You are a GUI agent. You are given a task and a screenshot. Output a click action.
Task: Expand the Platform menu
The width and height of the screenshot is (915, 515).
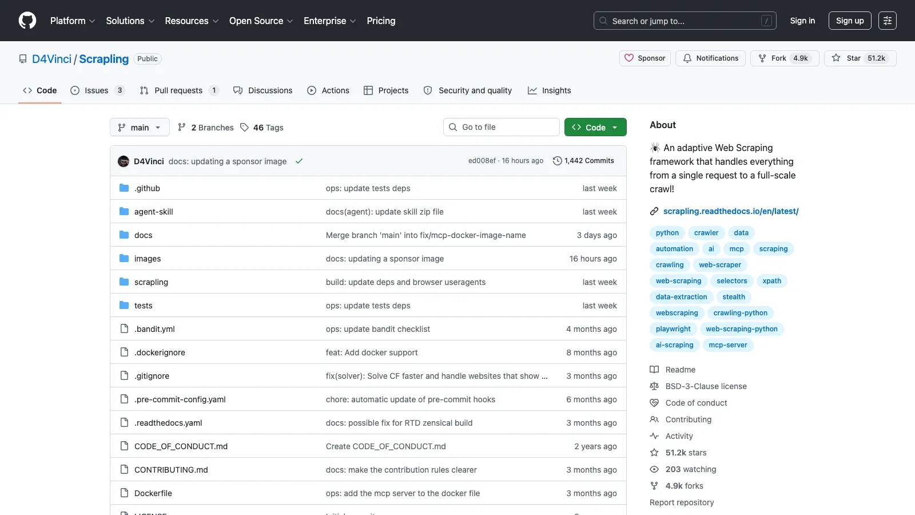pos(73,21)
